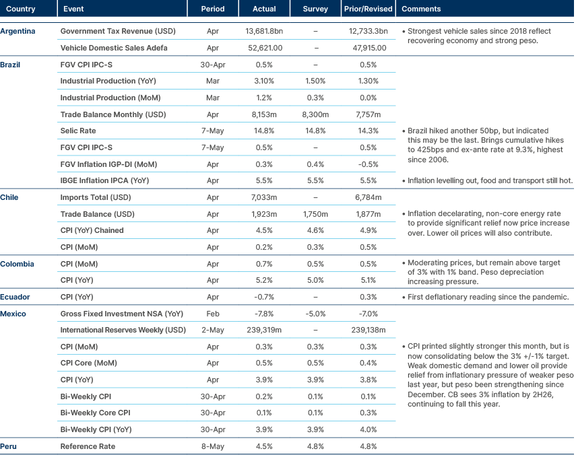Viewport: 576px width, 455px height.
Task: Click the Country column header
Action: click(21, 9)
